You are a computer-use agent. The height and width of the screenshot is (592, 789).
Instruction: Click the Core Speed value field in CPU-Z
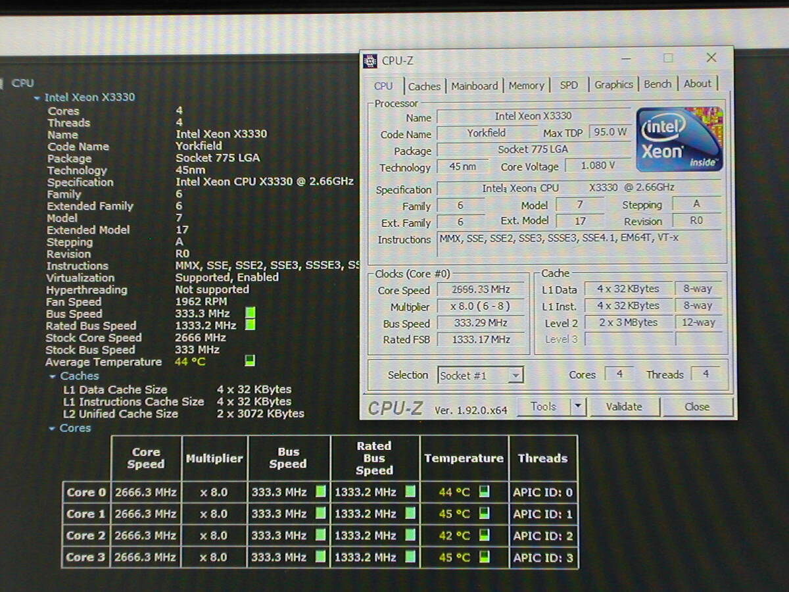pos(481,290)
